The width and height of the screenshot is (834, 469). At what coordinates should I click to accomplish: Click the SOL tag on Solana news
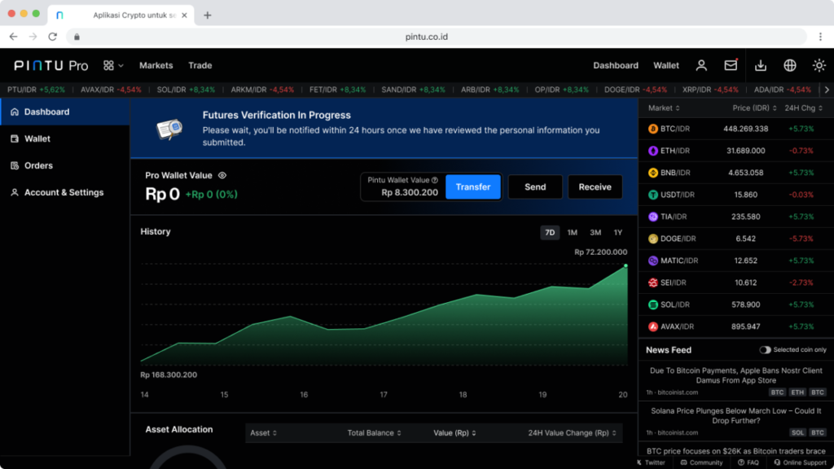(x=797, y=433)
